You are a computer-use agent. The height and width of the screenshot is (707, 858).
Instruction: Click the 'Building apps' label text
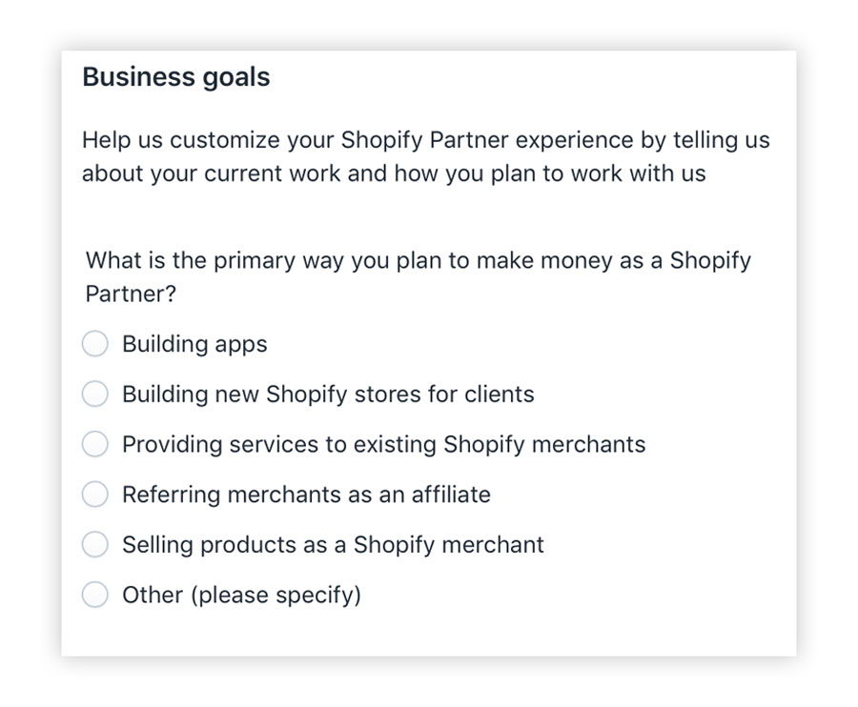194,345
